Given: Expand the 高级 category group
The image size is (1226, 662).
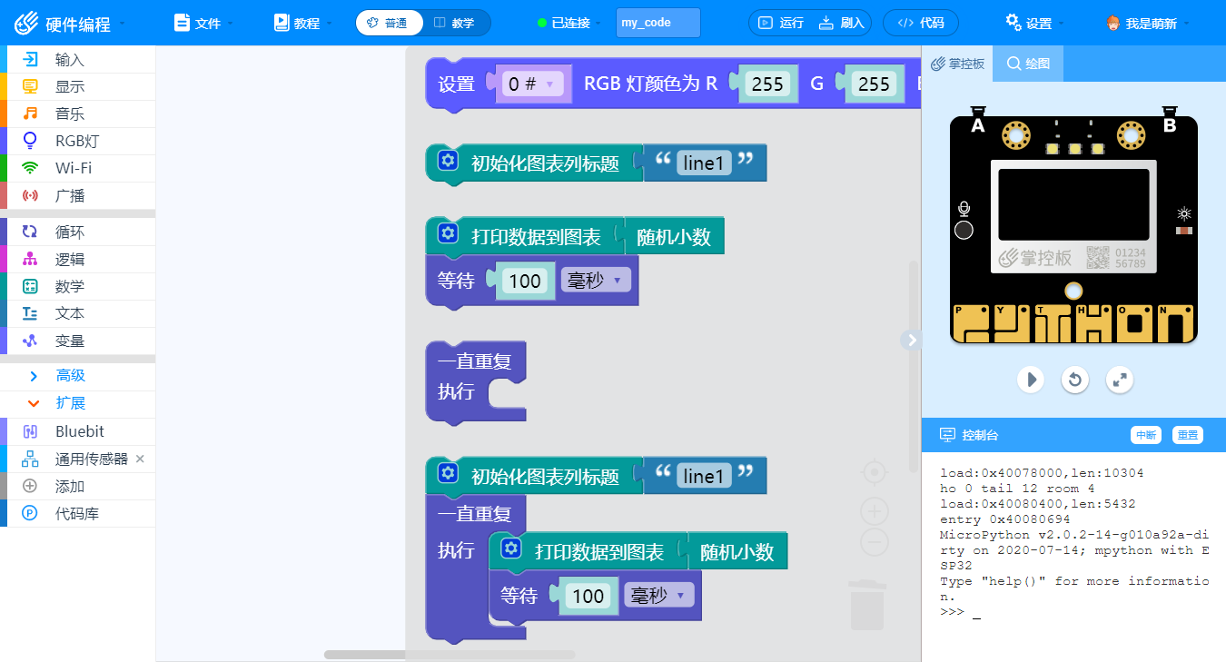Looking at the screenshot, I should pos(77,376).
